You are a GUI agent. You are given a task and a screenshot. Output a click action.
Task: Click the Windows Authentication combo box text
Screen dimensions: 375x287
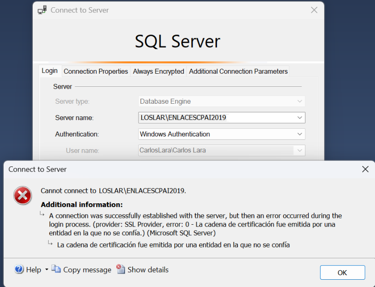175,134
